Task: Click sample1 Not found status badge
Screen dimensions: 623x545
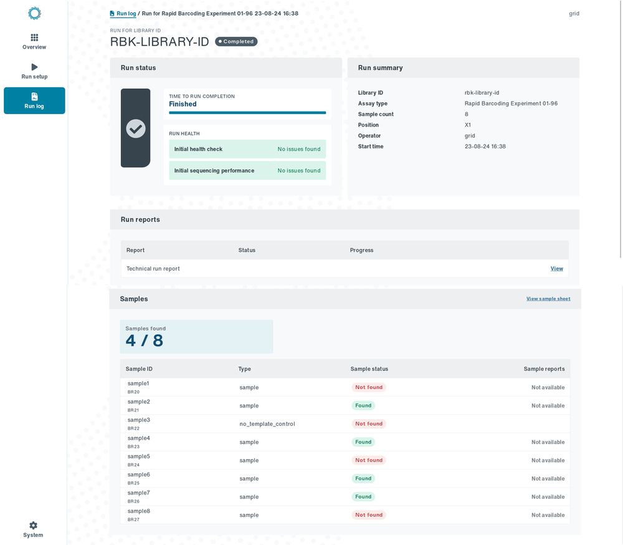Action: pos(369,387)
